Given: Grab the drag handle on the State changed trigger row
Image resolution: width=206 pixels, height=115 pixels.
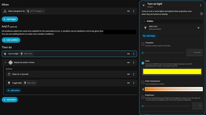Looking at the screenshot, I should pos(128,11).
